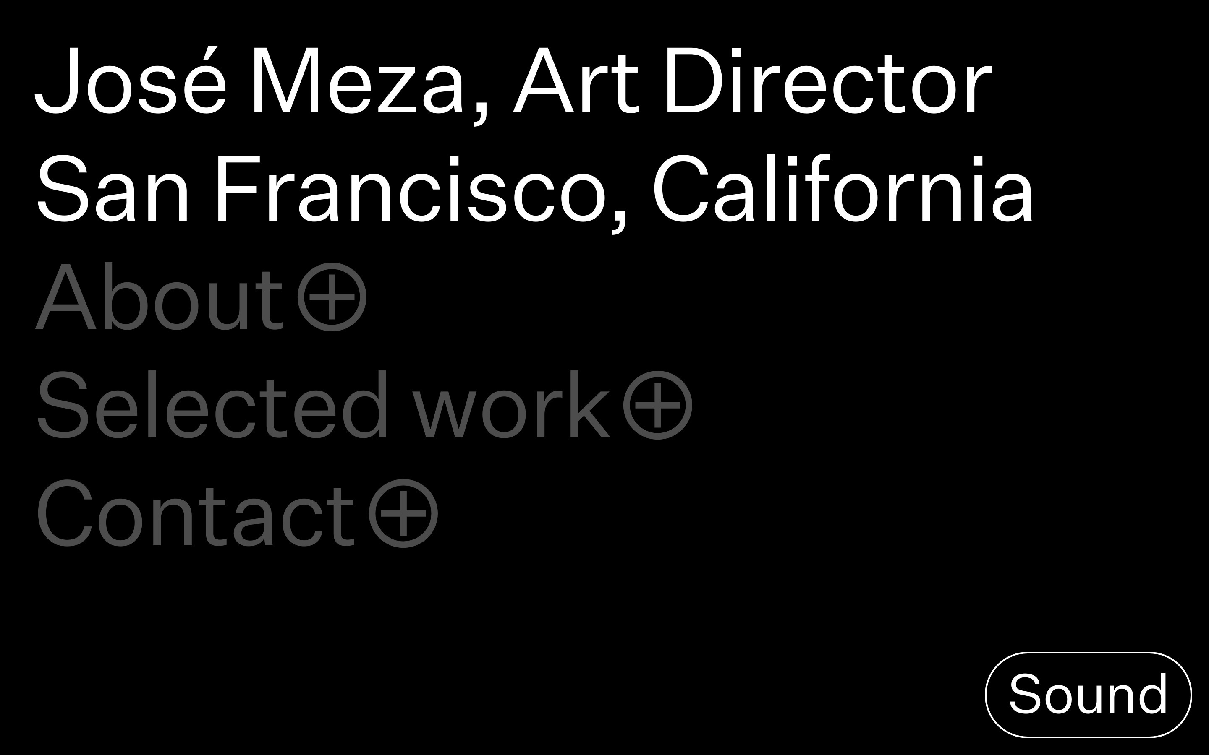Toggle the Sound button
Image resolution: width=1209 pixels, height=755 pixels.
(1088, 695)
